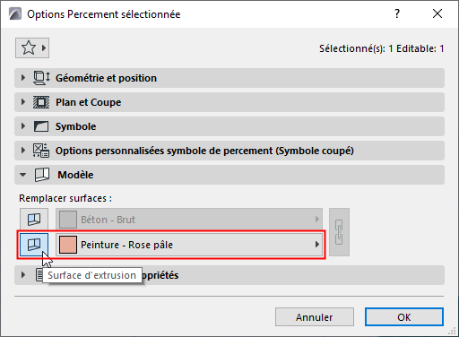Click the Symbole panel icon
459x337 pixels.
41,126
